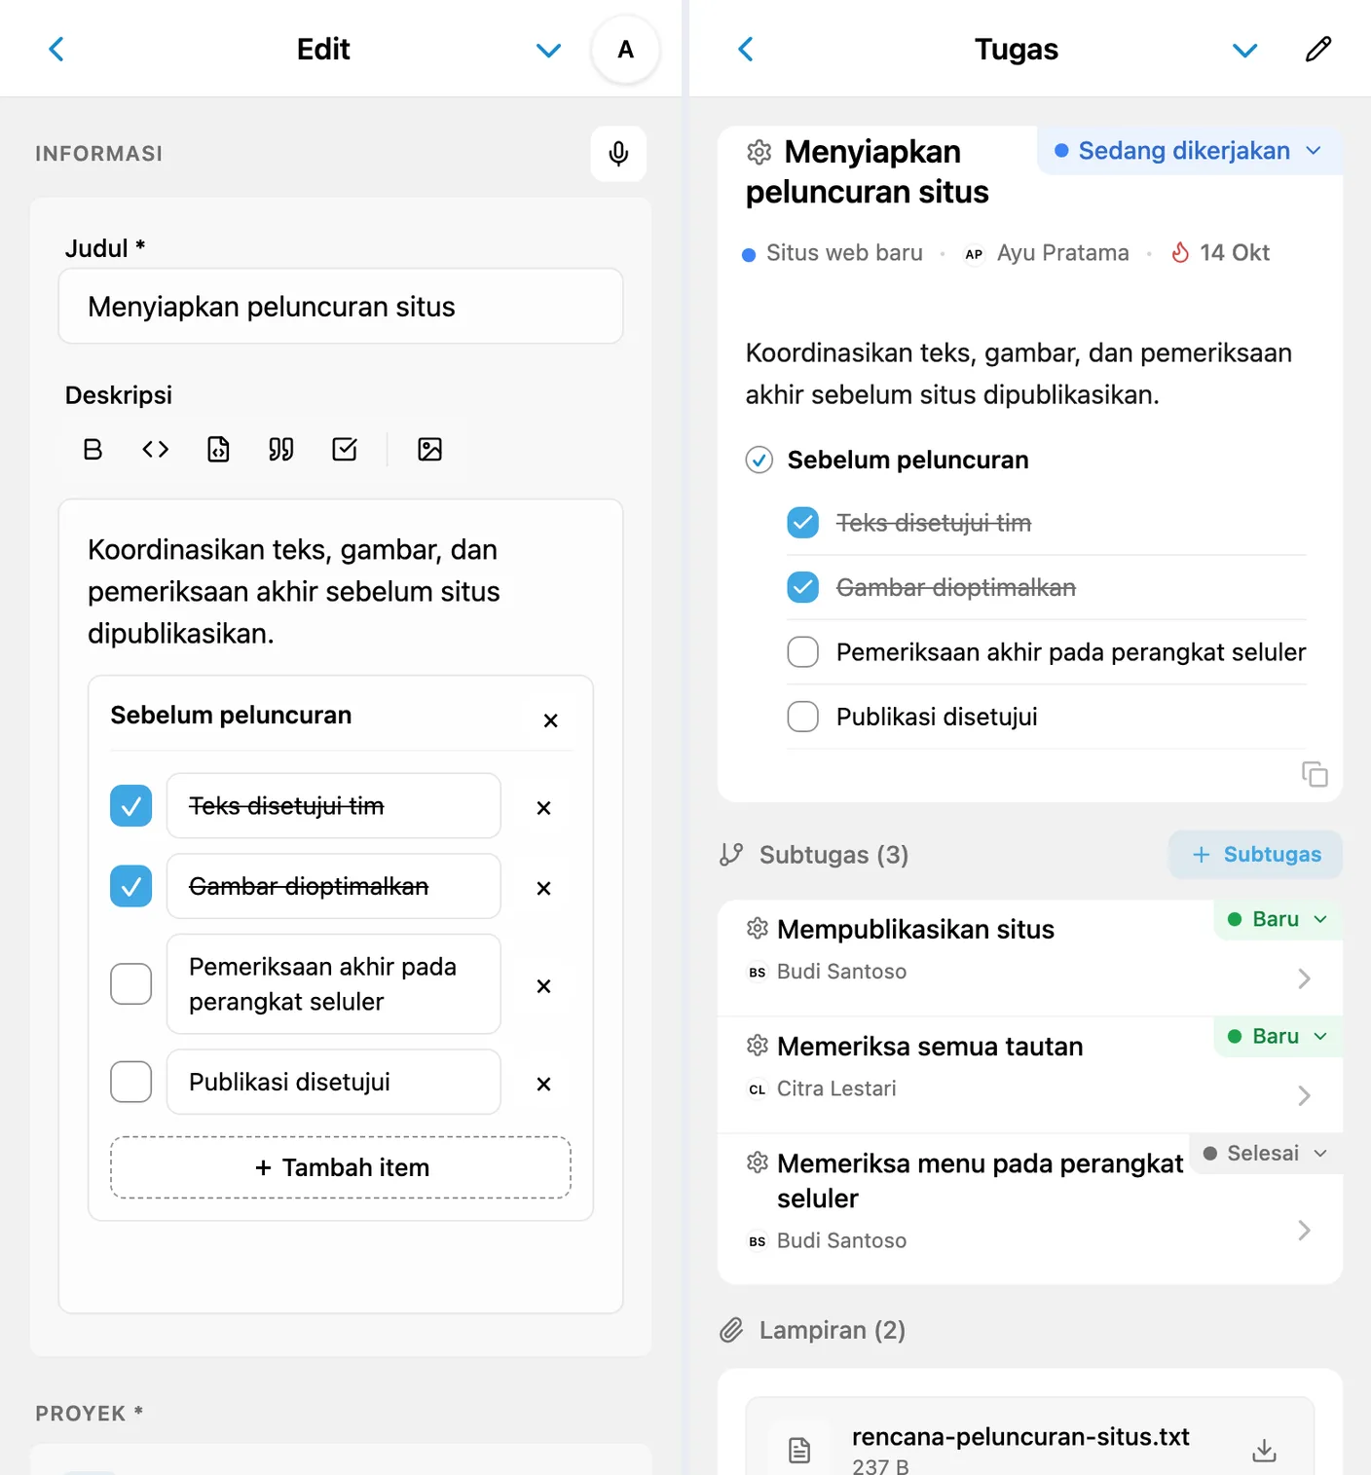
Task: Open the 'Sedang dikerjakan' status dropdown
Action: click(1189, 151)
